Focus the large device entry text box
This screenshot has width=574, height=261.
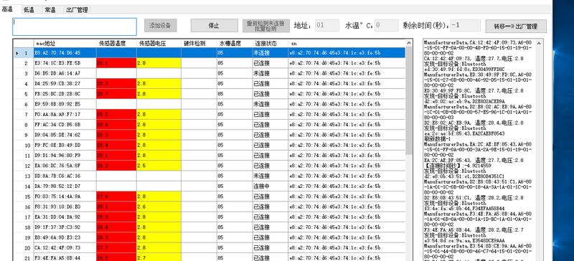click(75, 27)
